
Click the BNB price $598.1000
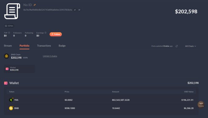pyautogui.click(x=70, y=108)
